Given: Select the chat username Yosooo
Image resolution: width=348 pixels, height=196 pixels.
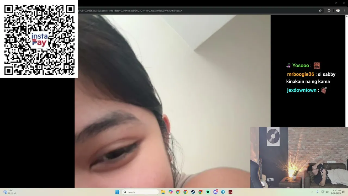Looking at the screenshot, I should (300, 65).
